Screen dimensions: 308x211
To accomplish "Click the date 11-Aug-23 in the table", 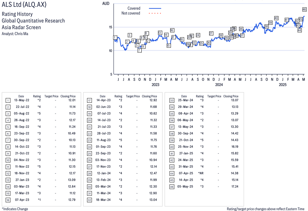I will coord(104,140).
